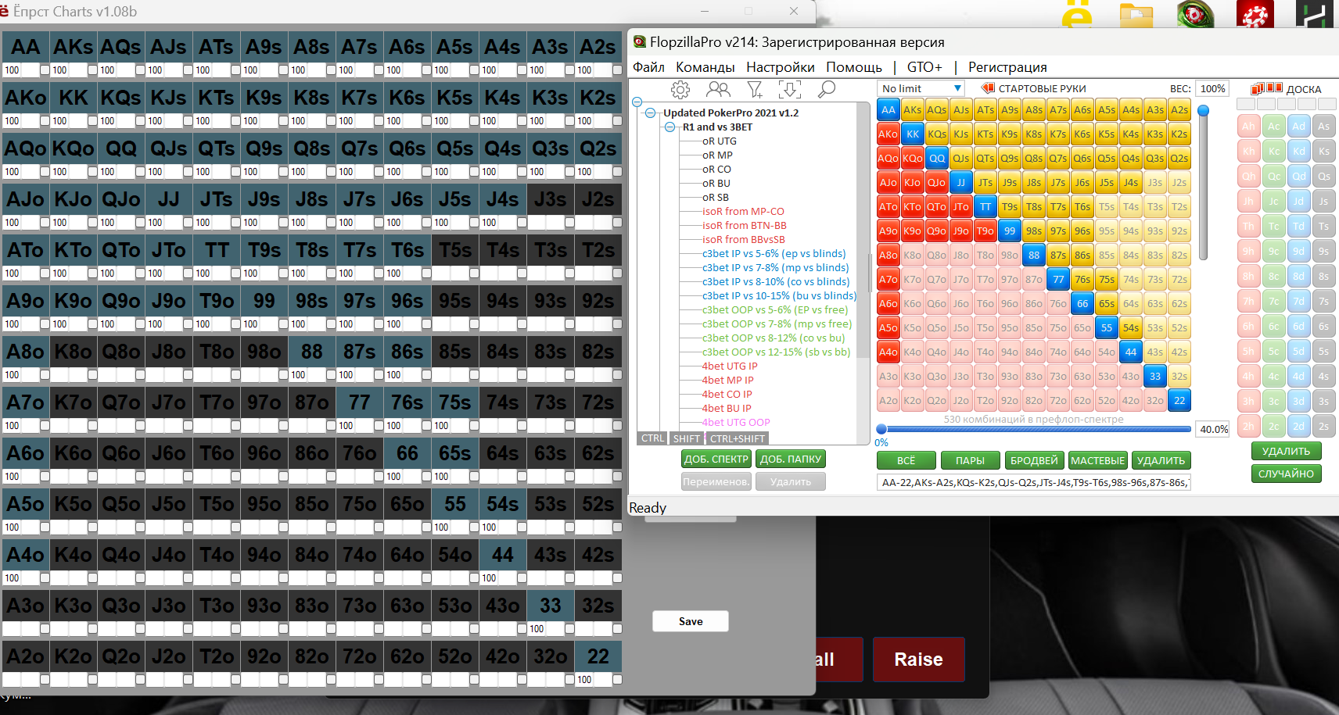Click the ДОБ. СПЕКТР button

(x=716, y=459)
